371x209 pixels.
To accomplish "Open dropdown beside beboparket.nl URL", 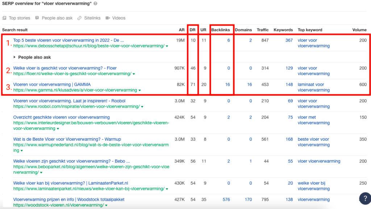I will [x=41, y=172].
